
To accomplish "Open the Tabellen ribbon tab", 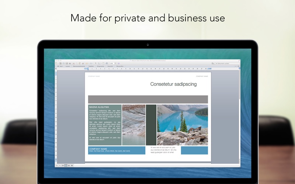I will (x=91, y=66).
